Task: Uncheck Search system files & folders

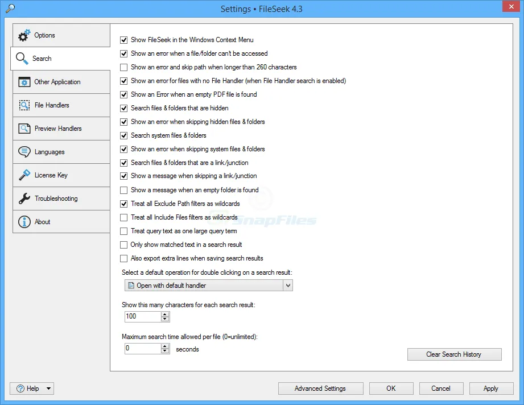Action: point(123,135)
